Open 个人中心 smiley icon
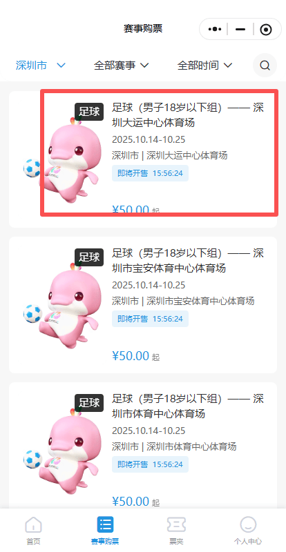The width and height of the screenshot is (286, 552). click(x=248, y=524)
